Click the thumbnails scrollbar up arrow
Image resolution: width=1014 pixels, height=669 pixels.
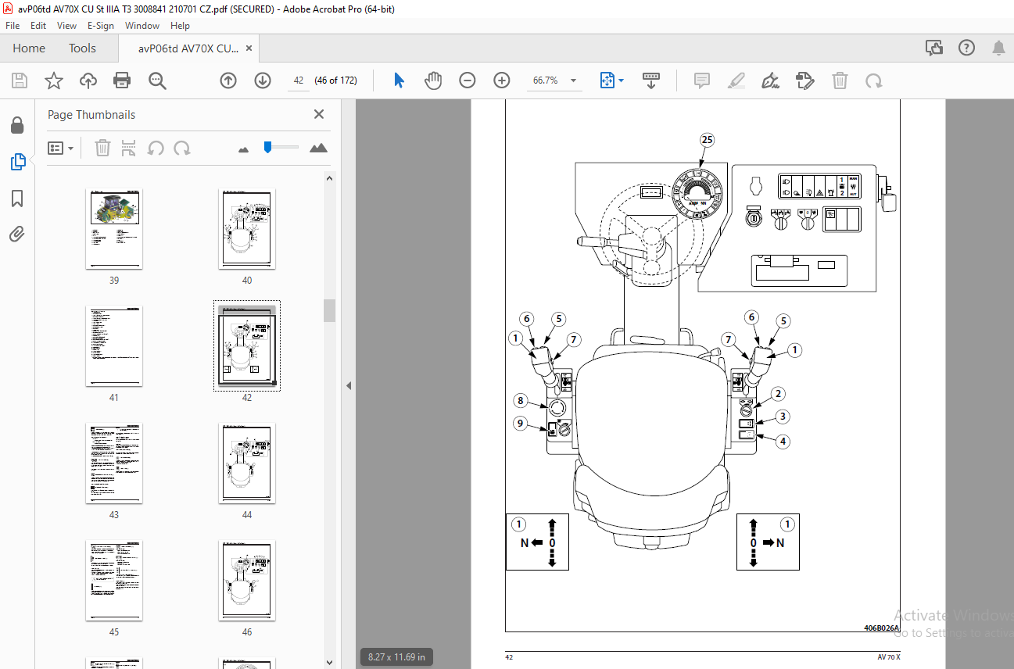[330, 177]
